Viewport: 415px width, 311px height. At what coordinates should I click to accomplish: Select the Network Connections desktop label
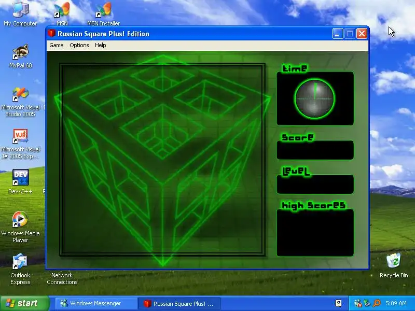[x=62, y=278]
